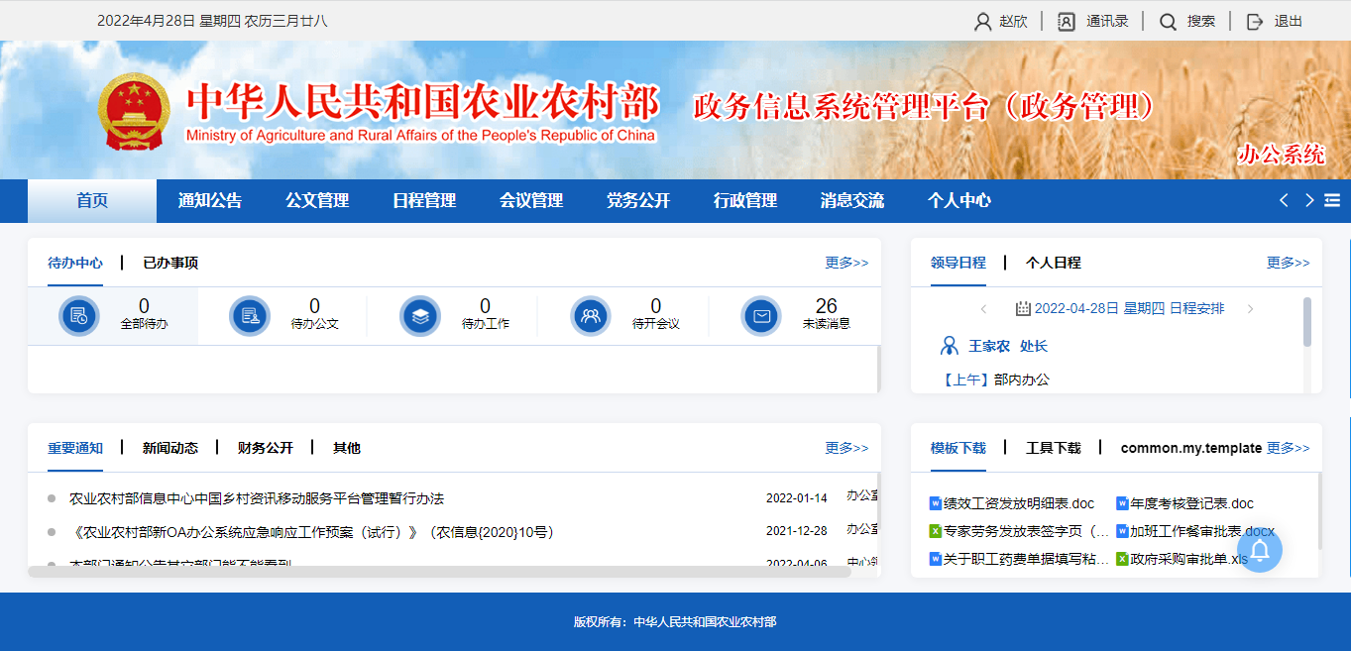
Task: Go to previous day in schedule
Action: tap(983, 309)
